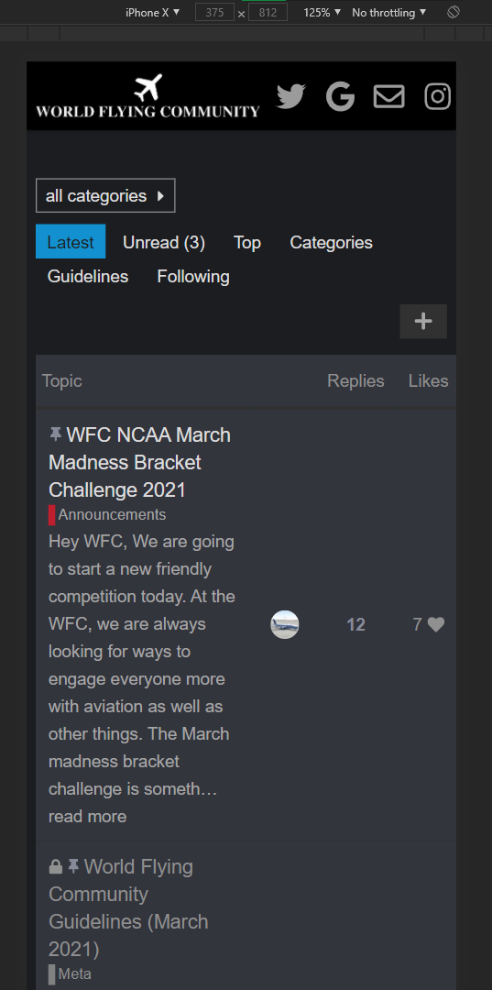Viewport: 492px width, 990px height.
Task: Open the Instagram icon link
Action: click(437, 96)
